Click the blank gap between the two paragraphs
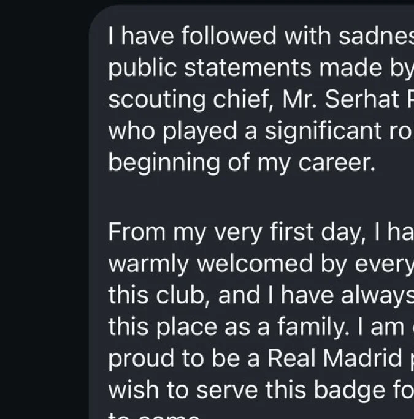Screen dimensions: 414x419 coord(245,197)
